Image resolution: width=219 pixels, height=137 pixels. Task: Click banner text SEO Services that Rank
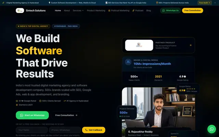point(127,3)
